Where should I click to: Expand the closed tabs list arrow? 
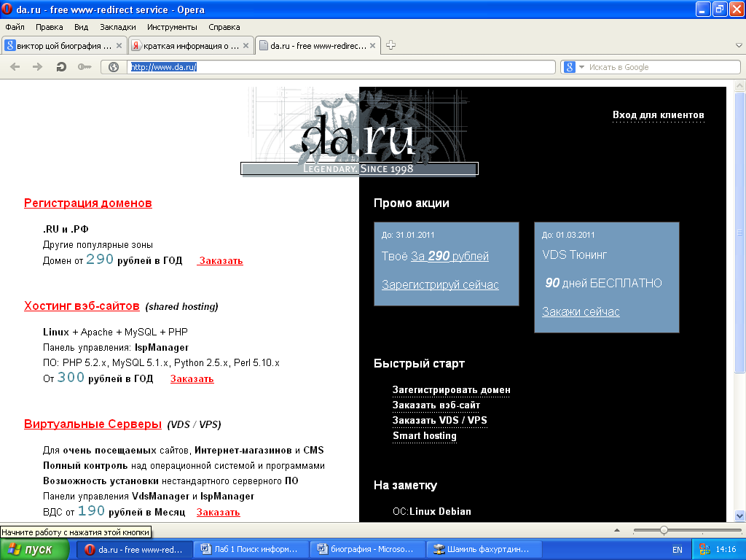pos(739,45)
